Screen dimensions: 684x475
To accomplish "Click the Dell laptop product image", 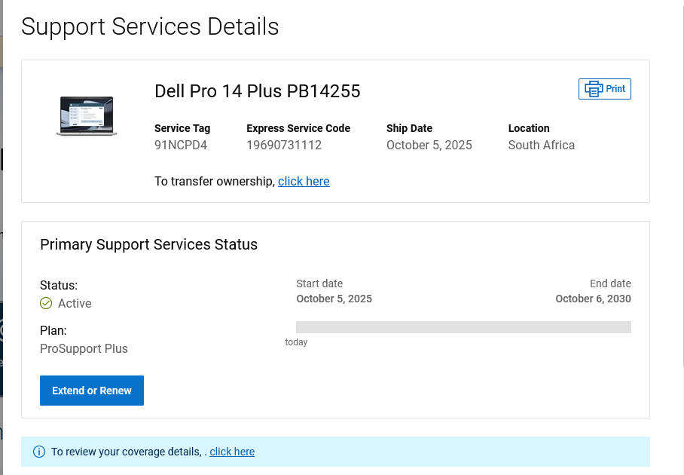I will 86,115.
